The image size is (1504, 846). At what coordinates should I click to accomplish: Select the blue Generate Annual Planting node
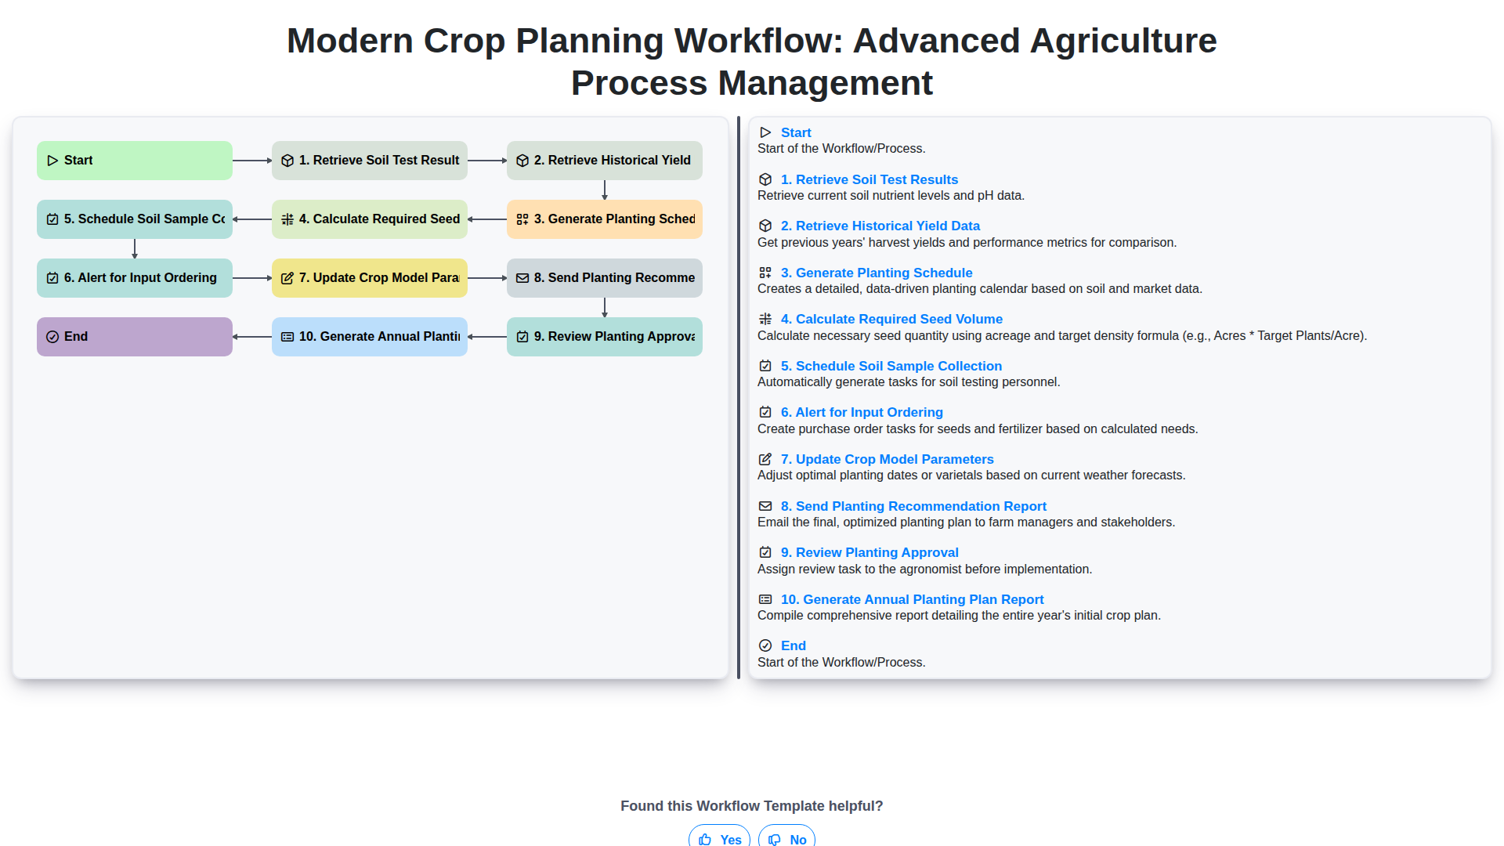(x=370, y=337)
